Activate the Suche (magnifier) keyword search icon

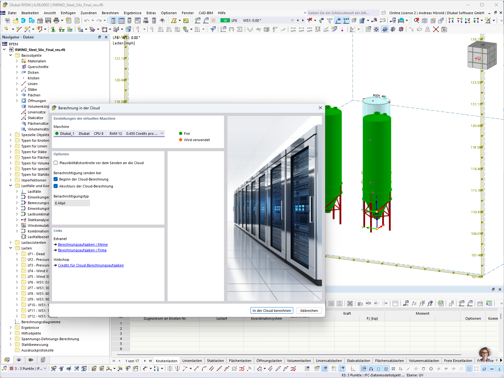383,13
